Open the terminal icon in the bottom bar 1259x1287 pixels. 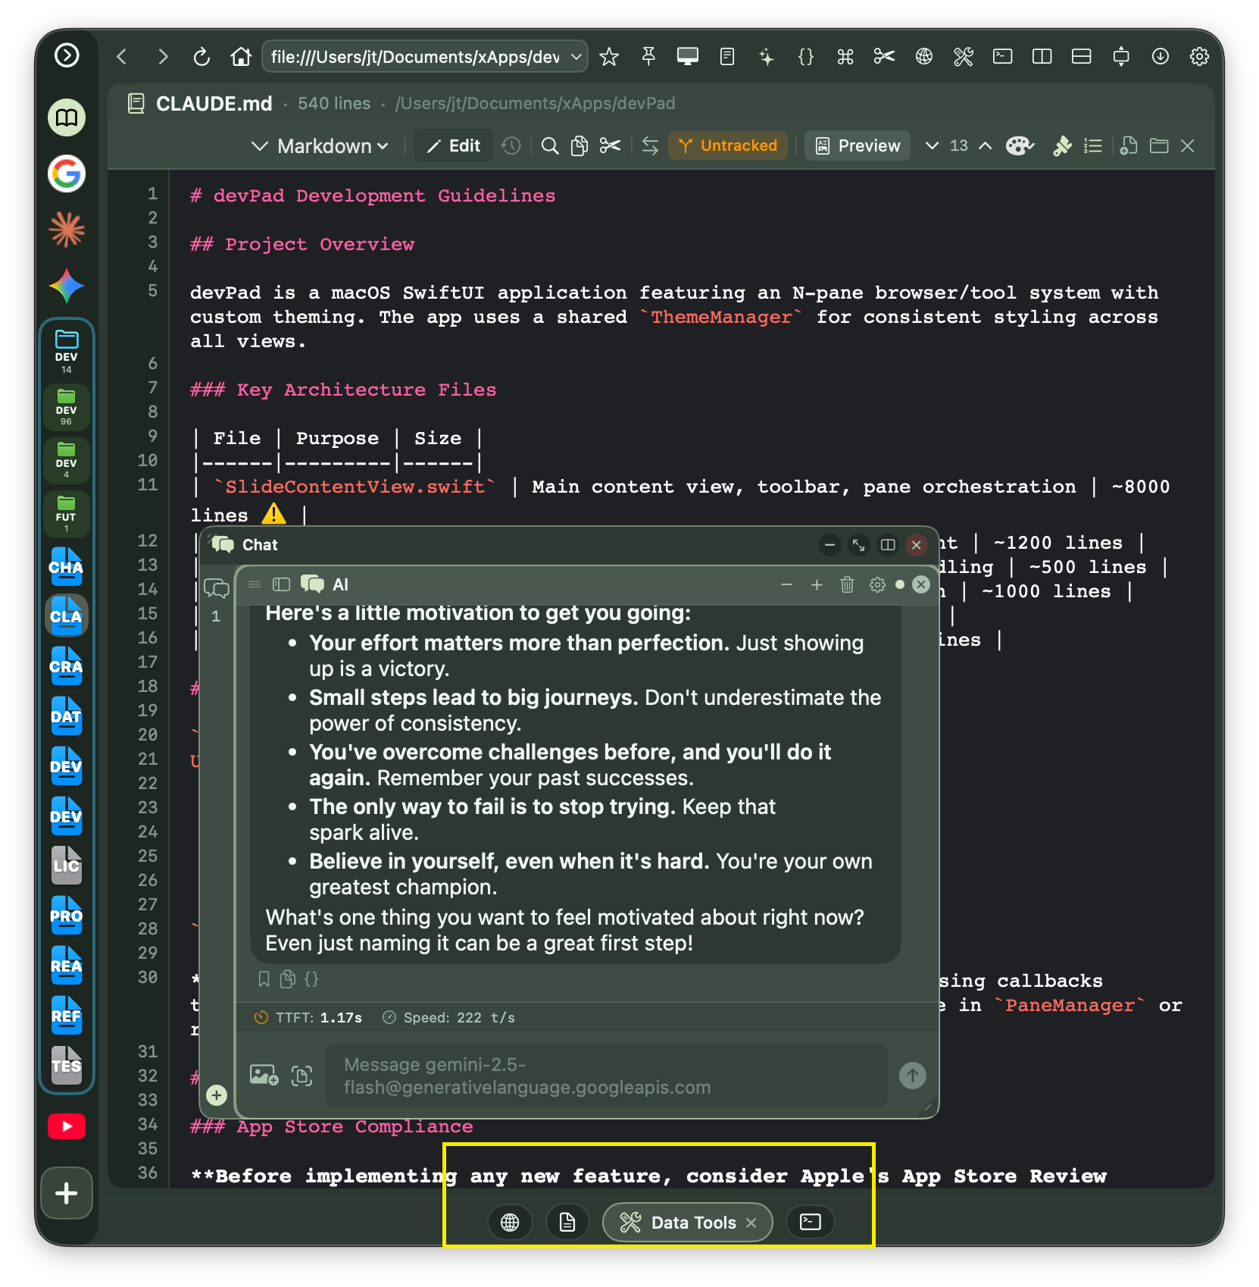[x=810, y=1223]
